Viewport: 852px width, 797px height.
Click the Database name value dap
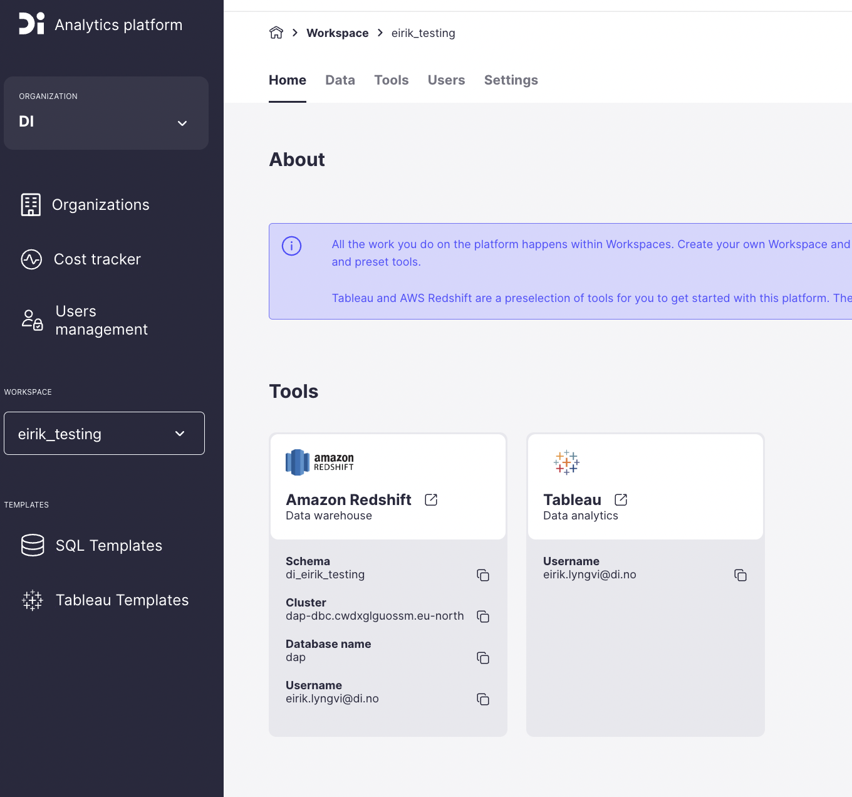(x=296, y=657)
